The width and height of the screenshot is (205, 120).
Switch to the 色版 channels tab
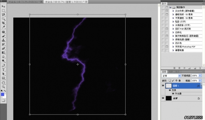tap(171, 72)
